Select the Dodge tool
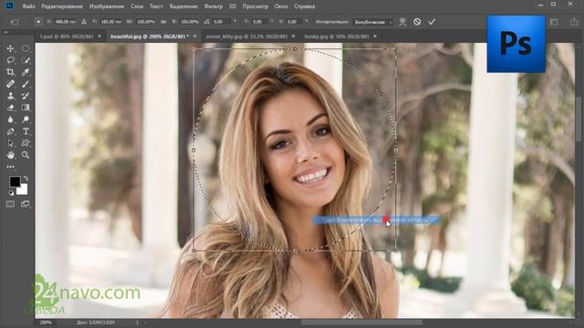 click(x=26, y=119)
